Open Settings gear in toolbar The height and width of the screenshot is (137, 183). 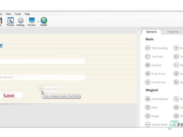click(20, 22)
